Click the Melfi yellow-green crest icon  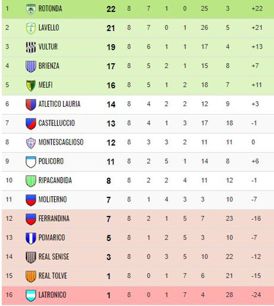coord(31,86)
